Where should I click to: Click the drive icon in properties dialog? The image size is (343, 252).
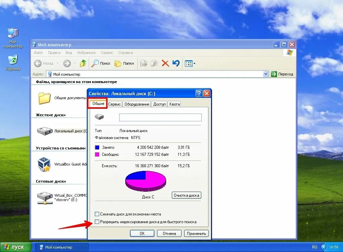point(99,117)
